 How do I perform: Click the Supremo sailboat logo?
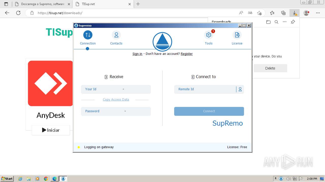(x=162, y=42)
